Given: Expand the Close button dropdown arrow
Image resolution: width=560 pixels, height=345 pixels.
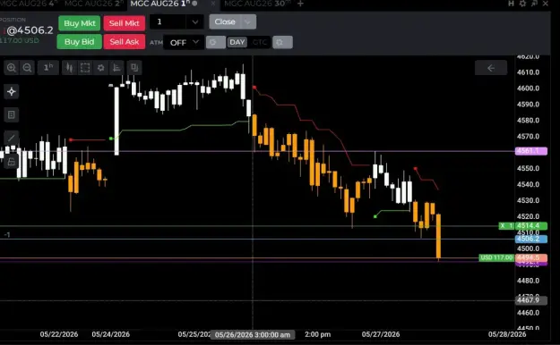Looking at the screenshot, I should coord(248,21).
